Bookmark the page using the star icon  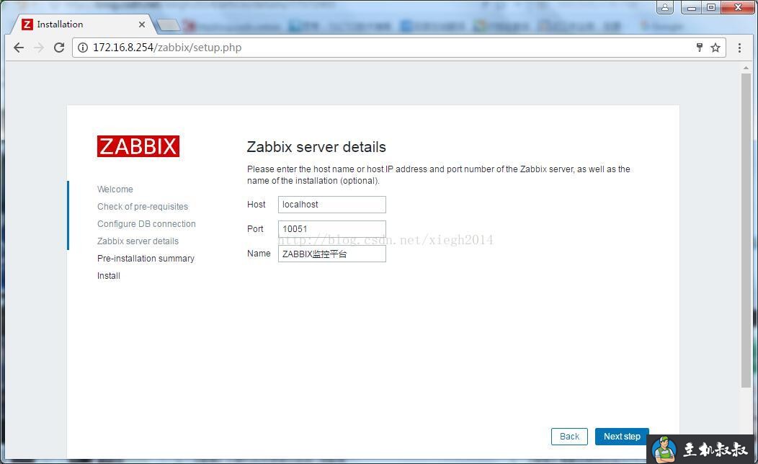click(715, 48)
